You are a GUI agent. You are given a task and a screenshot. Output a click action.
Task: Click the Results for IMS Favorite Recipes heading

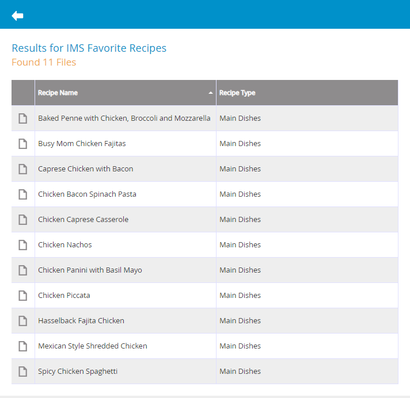tap(89, 48)
